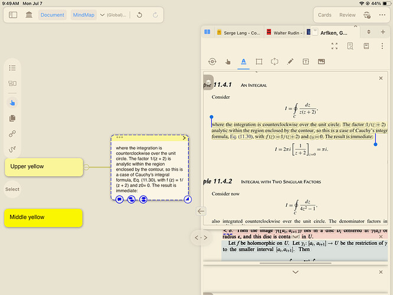Click the layers icon over the page
This screenshot has width=393, height=295.
208,82
